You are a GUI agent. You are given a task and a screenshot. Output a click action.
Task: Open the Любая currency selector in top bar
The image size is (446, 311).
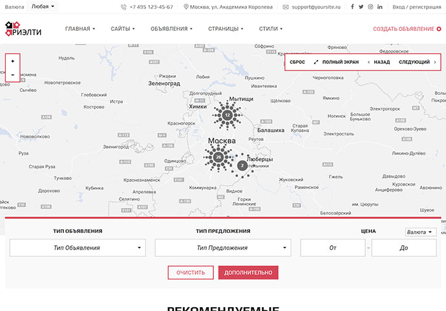[x=44, y=6]
